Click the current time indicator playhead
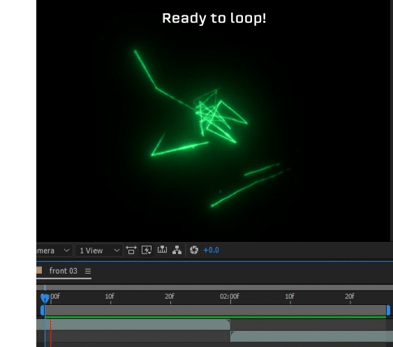 pyautogui.click(x=45, y=298)
